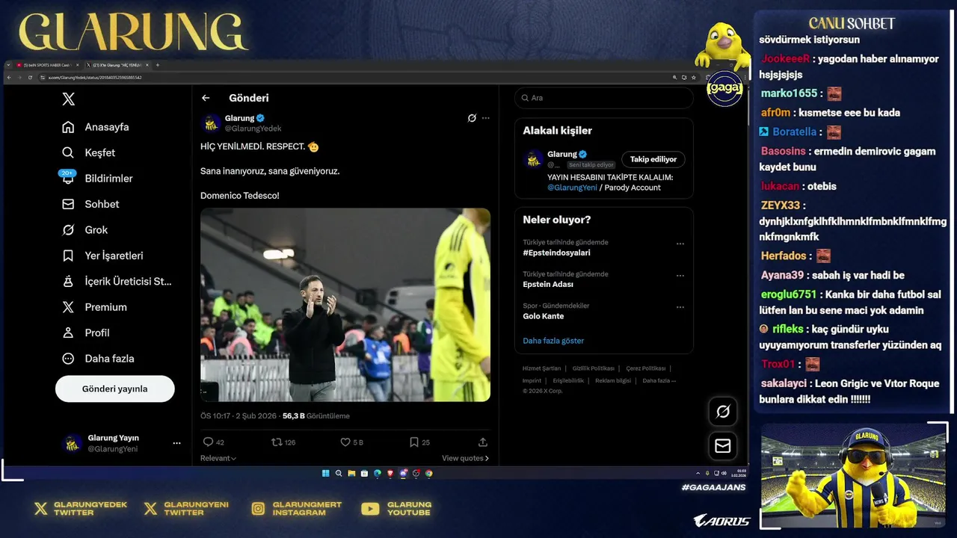Viewport: 957px width, 538px height.
Task: Open the Relevant sort dropdown
Action: pyautogui.click(x=218, y=458)
